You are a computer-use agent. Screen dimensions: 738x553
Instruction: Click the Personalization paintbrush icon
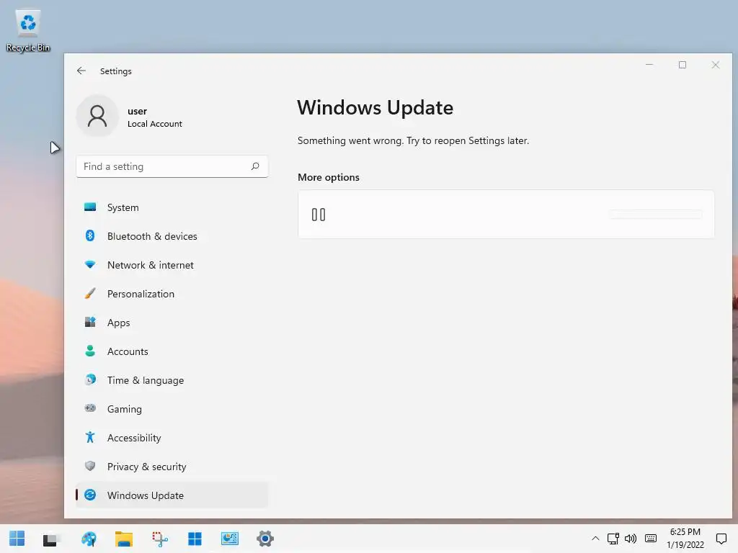(90, 294)
